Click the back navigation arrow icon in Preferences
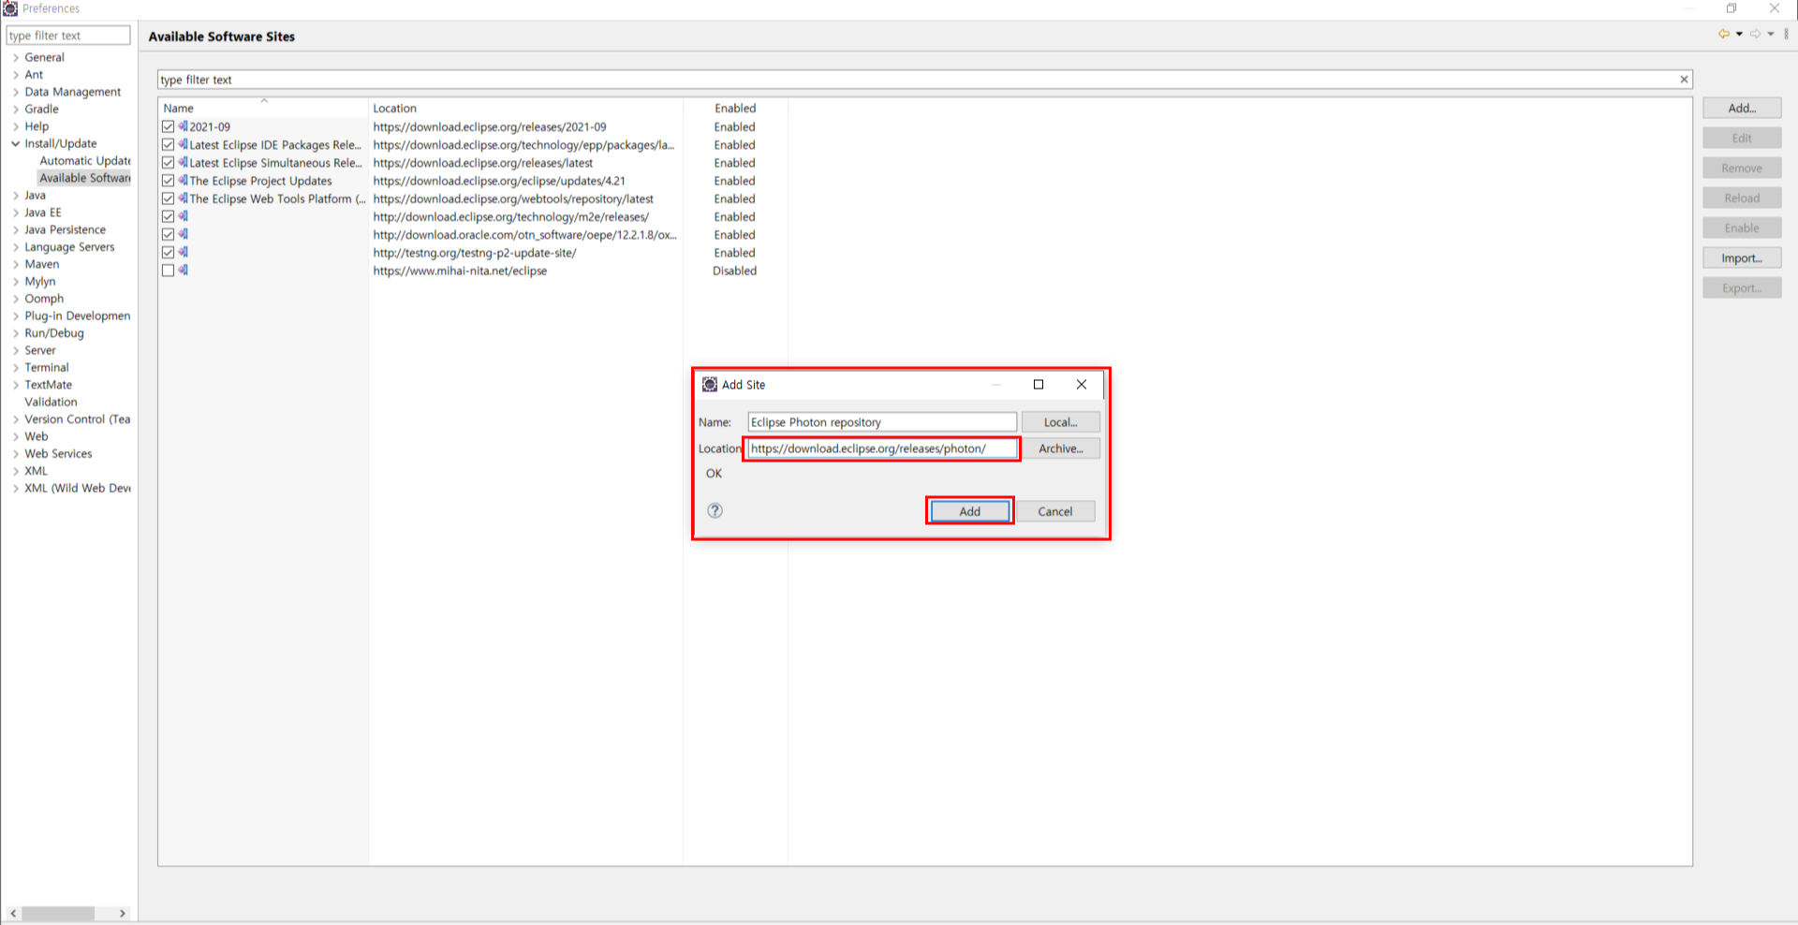Image resolution: width=1798 pixels, height=925 pixels. [x=1723, y=35]
